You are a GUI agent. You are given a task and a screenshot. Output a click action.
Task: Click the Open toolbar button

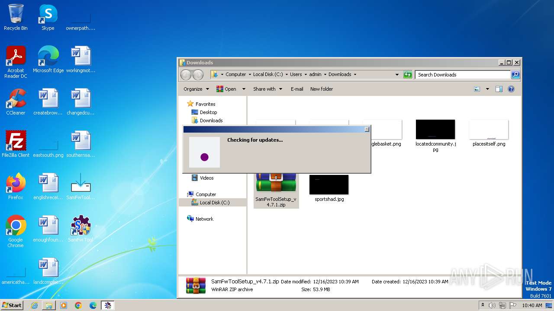[226, 89]
